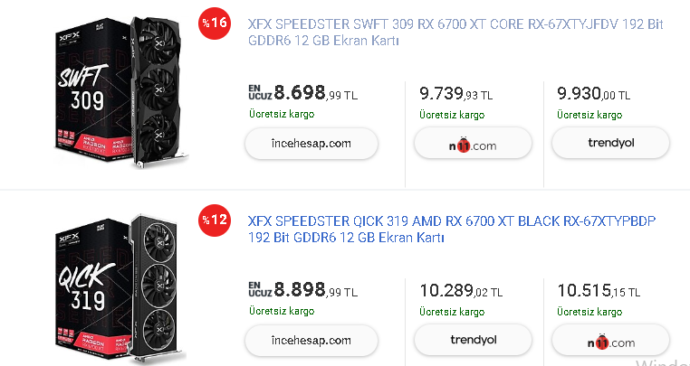690x366 pixels.
Task: Click the EN UCUZ label beside 8.698,99 TL
Action: click(258, 92)
